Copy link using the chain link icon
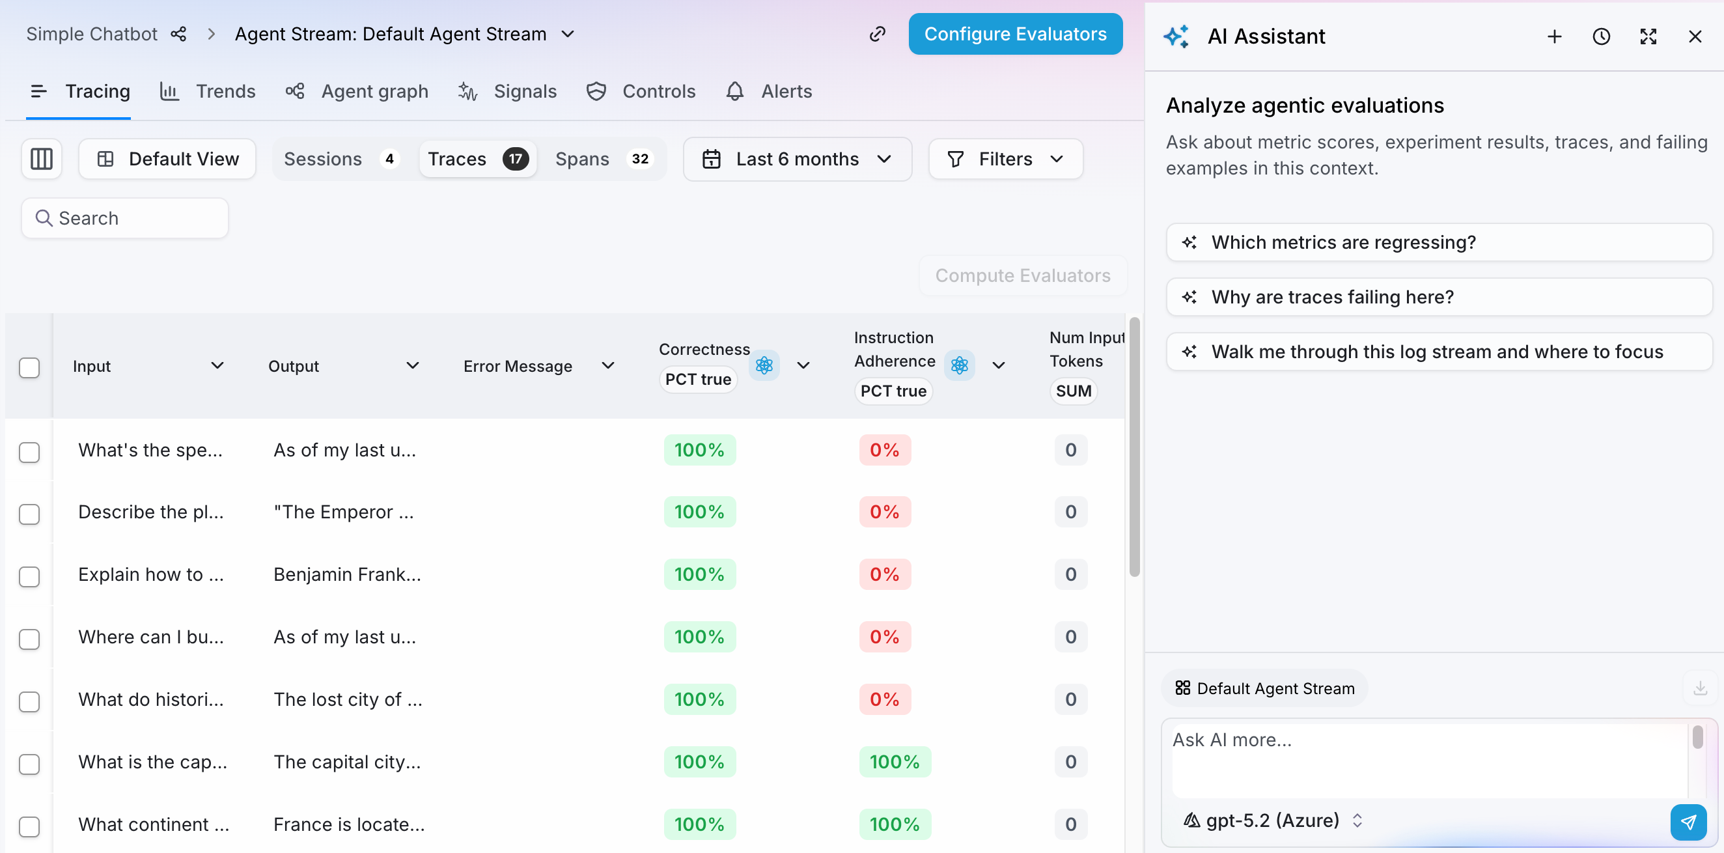 coord(878,34)
